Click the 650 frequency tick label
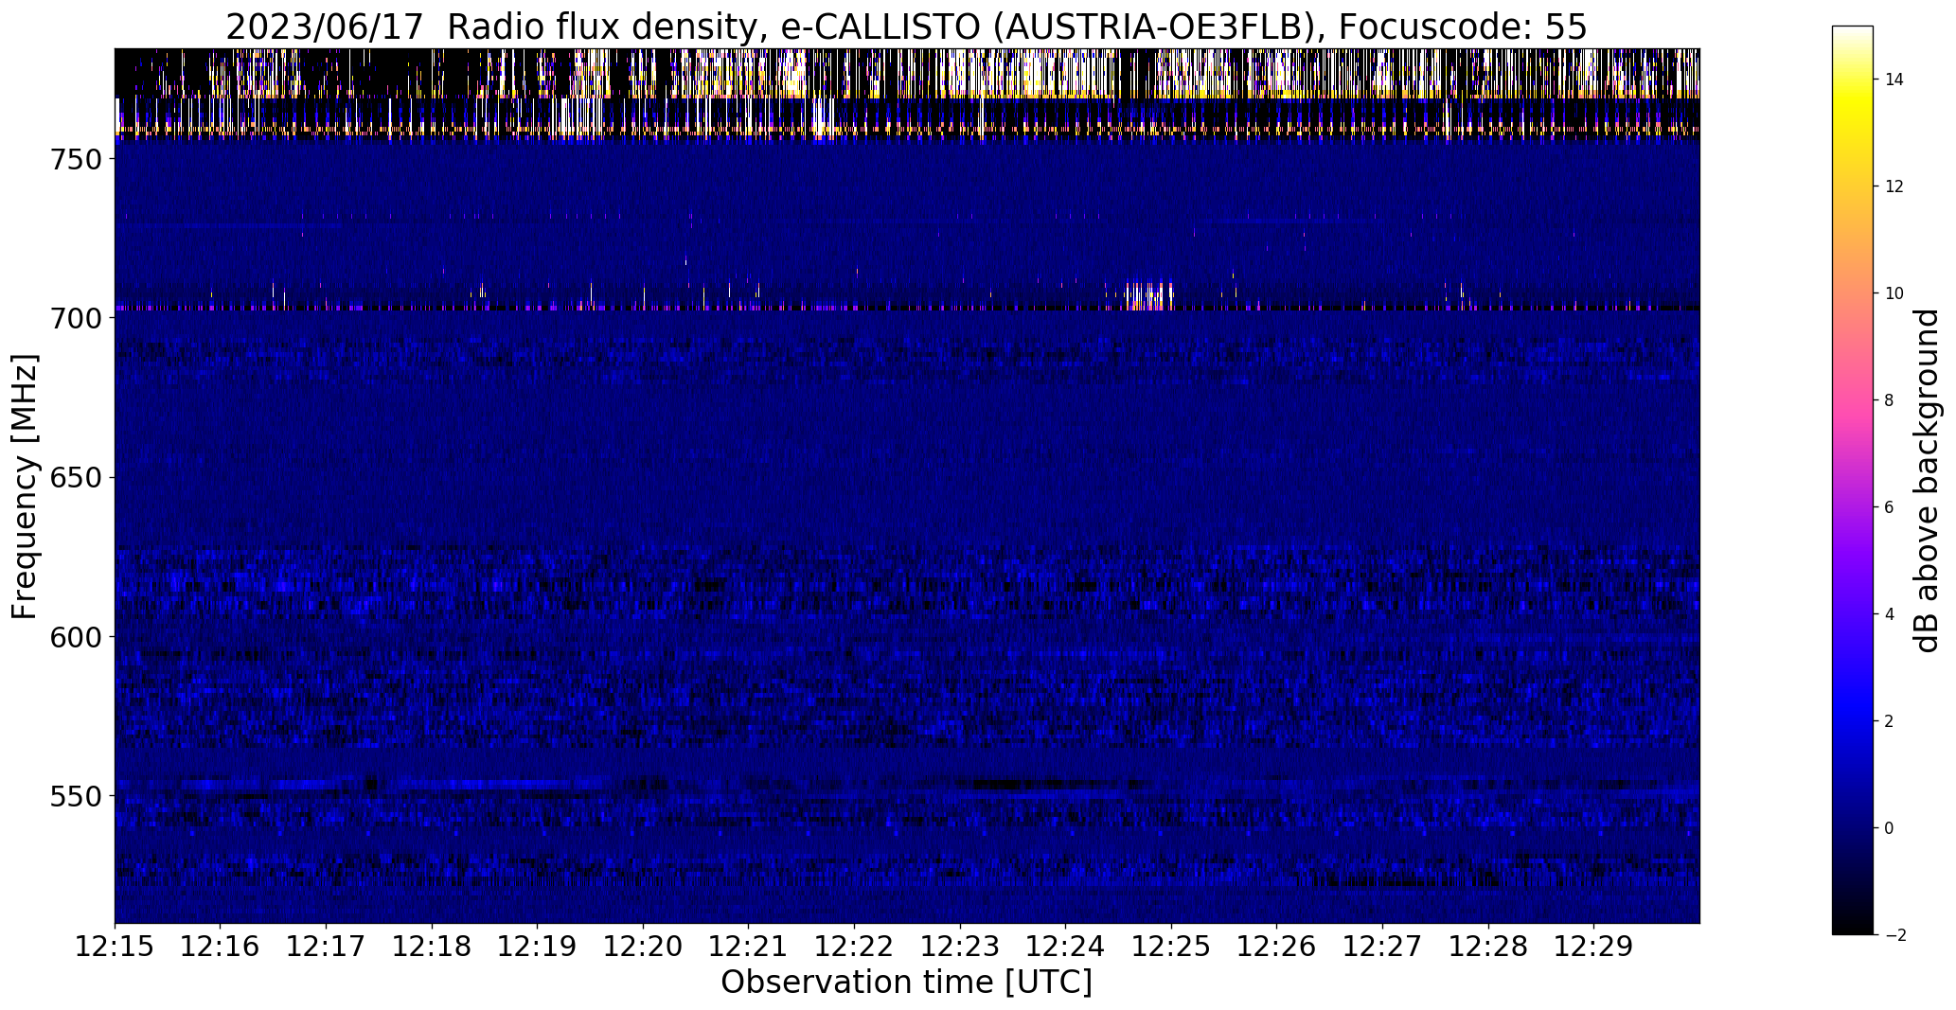This screenshot has width=1956, height=1010. click(x=75, y=477)
